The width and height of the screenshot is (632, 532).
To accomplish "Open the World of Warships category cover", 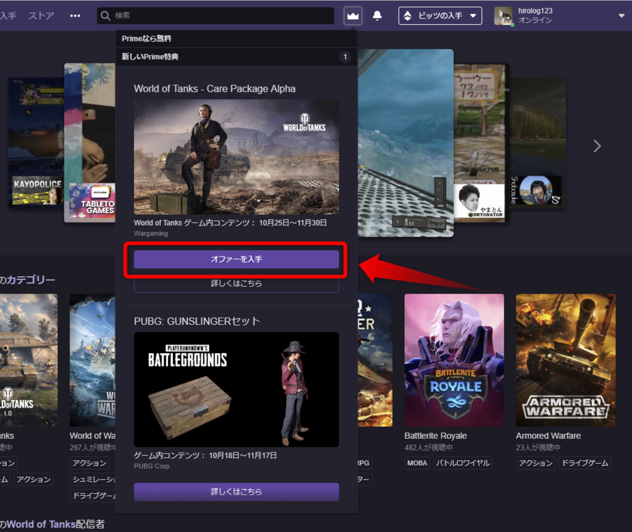I will (93, 360).
